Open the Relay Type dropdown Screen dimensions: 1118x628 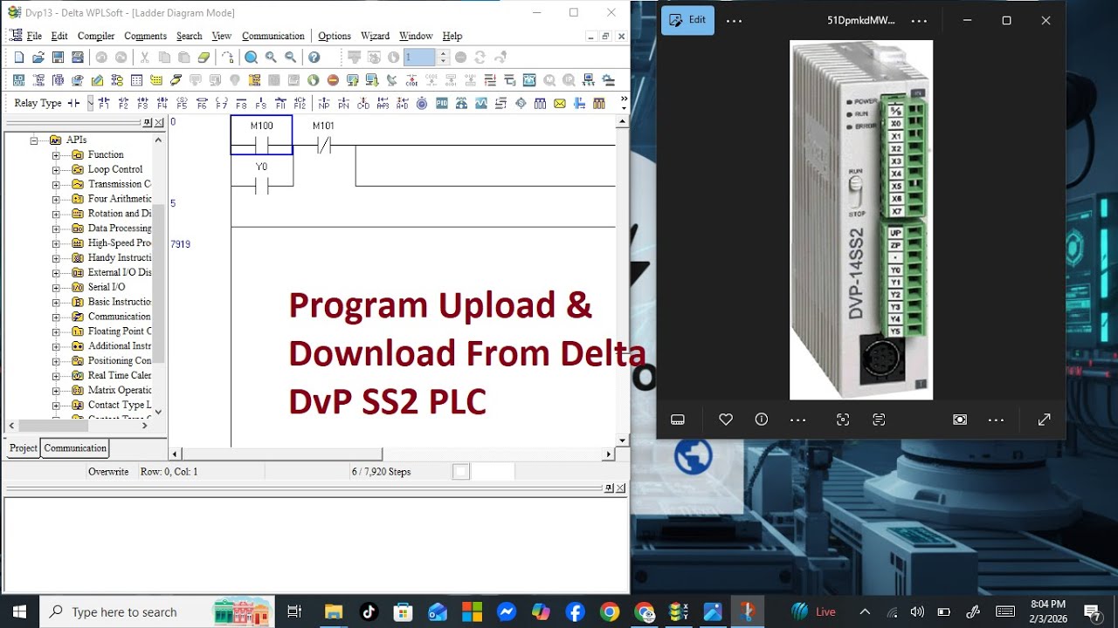click(90, 103)
